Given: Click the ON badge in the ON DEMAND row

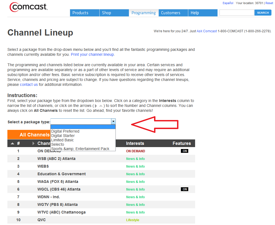Looking at the screenshot, I should tap(184, 151).
